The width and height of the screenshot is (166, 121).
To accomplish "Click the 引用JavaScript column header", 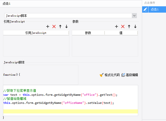I will pos(36,33).
